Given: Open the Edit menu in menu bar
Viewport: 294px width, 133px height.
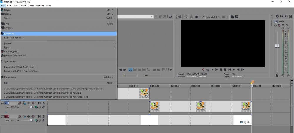Looking at the screenshot, I should click(x=9, y=6).
